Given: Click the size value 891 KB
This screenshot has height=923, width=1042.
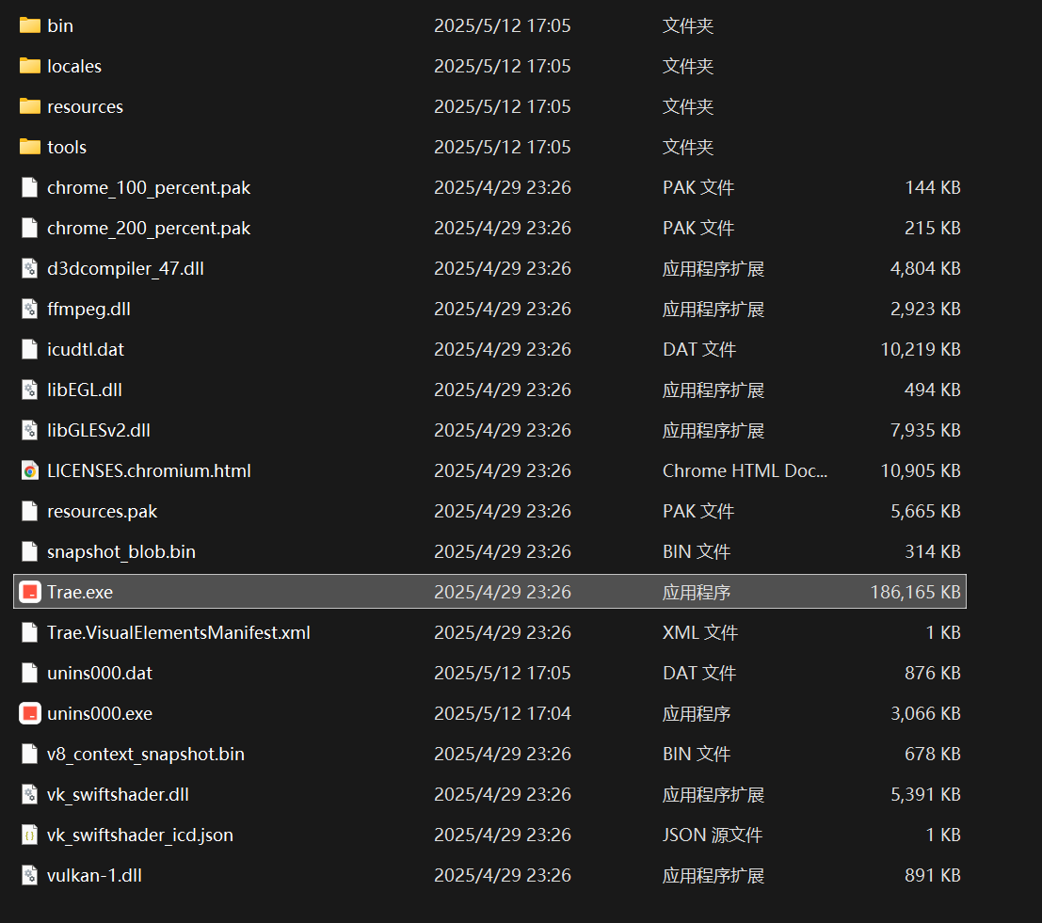Looking at the screenshot, I should (x=933, y=875).
